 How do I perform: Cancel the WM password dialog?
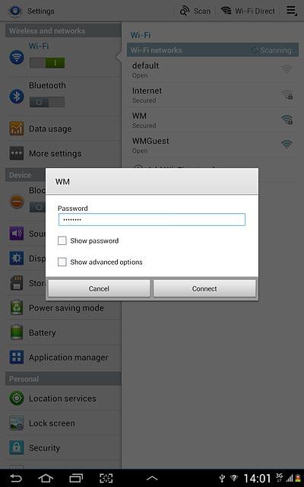coord(99,288)
